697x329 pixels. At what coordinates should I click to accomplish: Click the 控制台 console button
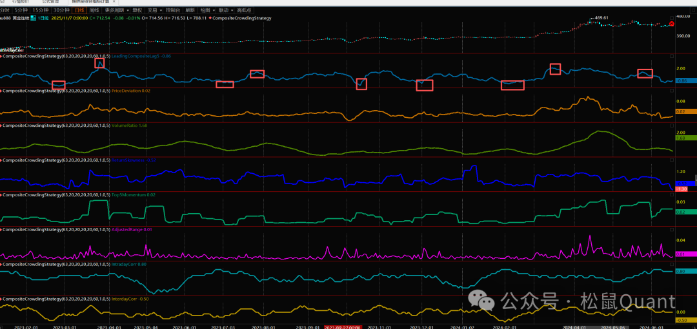click(172, 10)
